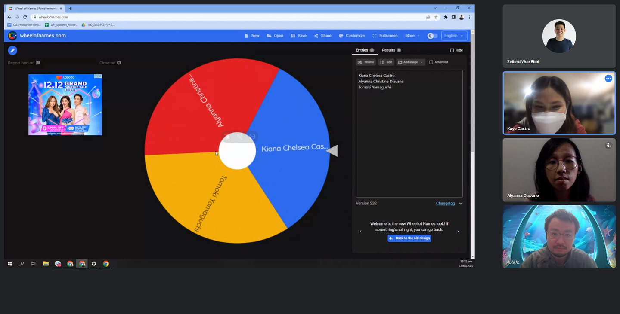
Task: Click into the entries text area
Action: click(x=409, y=134)
